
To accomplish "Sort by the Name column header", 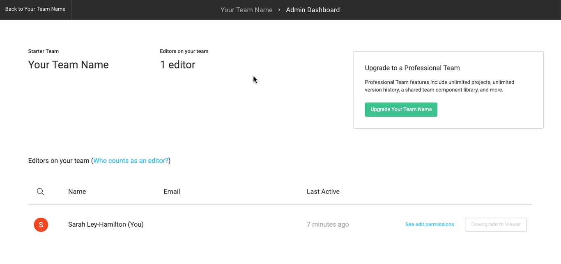I will (x=77, y=191).
